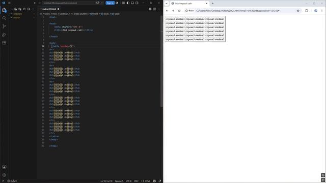Viewport: 326px width, 183px height.
Task: Click the Sign In button in VS Code
Action: pos(110,3)
